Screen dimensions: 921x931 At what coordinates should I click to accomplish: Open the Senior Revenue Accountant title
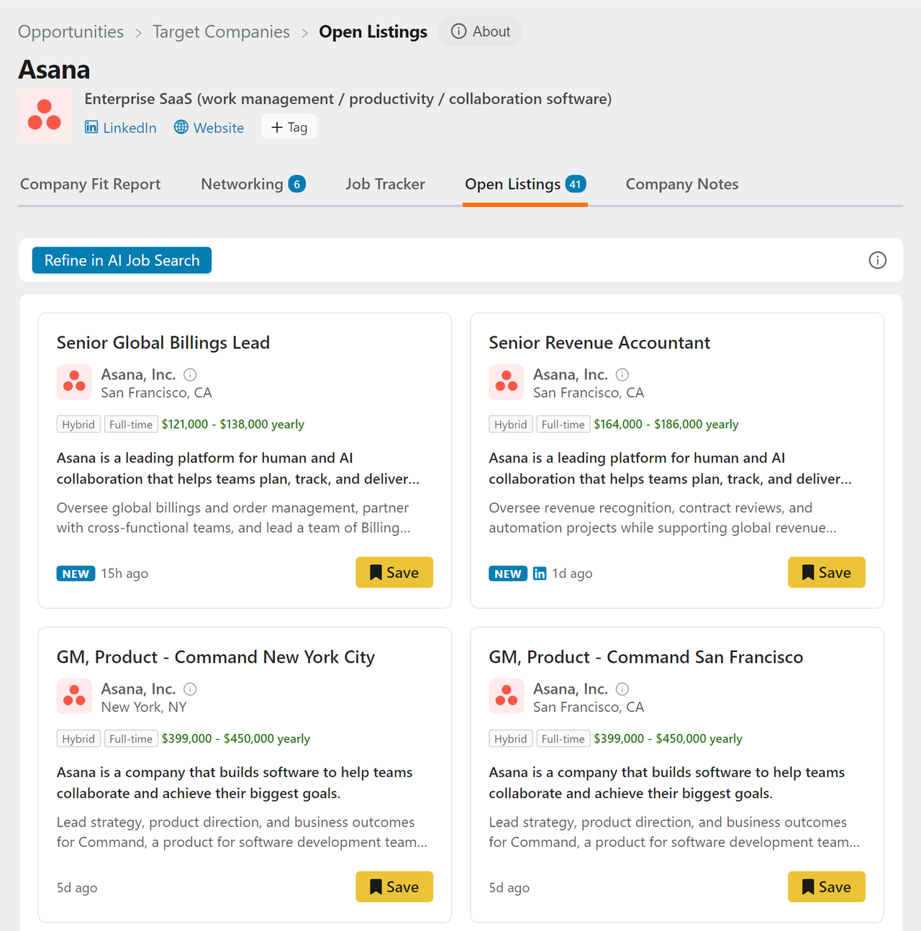pos(599,343)
